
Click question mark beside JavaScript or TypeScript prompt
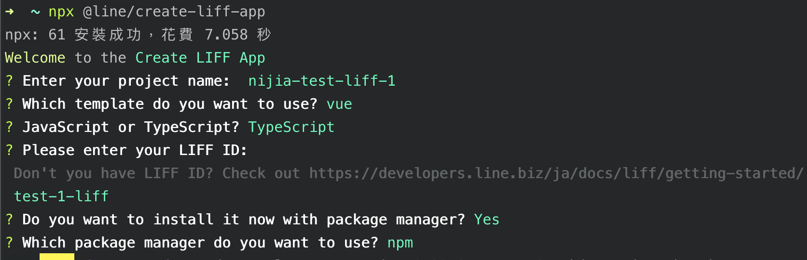tap(9, 127)
